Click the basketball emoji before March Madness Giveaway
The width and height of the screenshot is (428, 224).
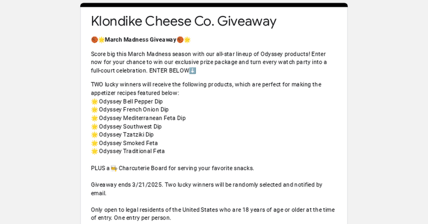pyautogui.click(x=95, y=39)
